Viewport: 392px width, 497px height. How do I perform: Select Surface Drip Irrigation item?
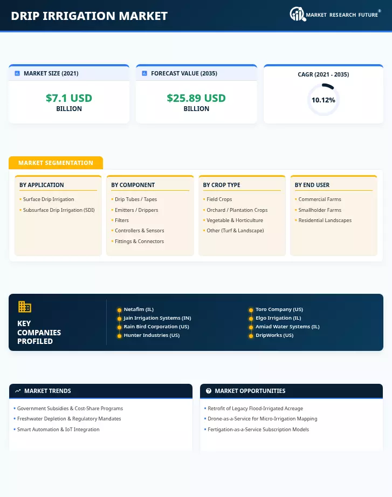coord(49,199)
